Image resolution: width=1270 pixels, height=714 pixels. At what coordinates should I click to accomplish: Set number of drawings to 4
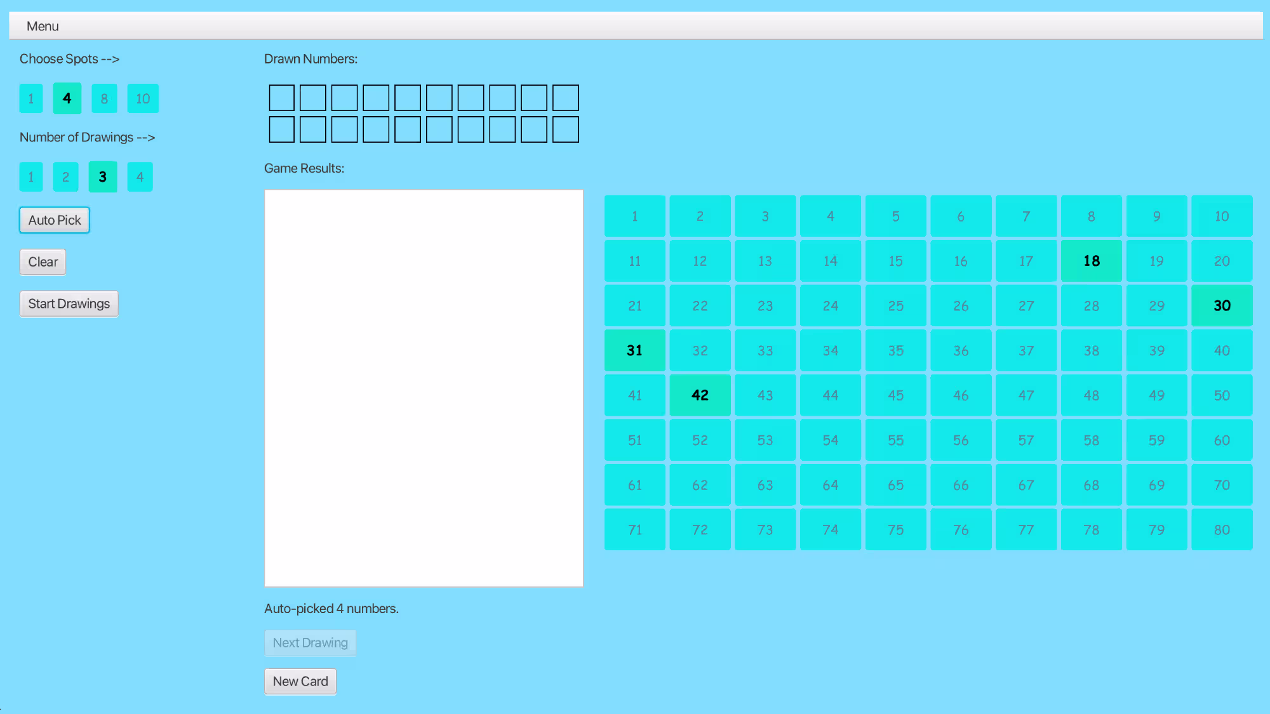(x=140, y=177)
